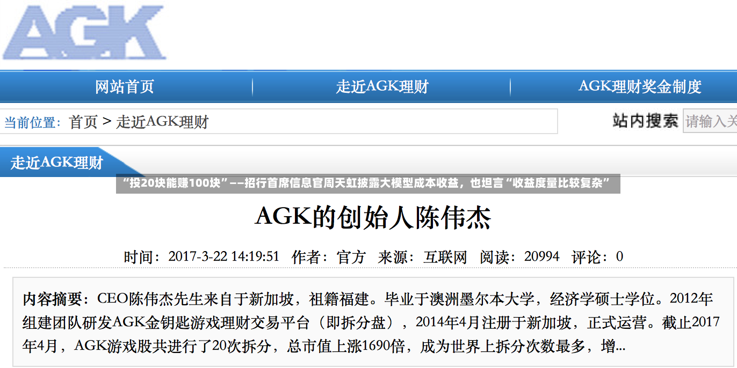The height and width of the screenshot is (368, 737).
Task: Click the article title AGK的创始人陈伟杰
Action: pos(373,217)
